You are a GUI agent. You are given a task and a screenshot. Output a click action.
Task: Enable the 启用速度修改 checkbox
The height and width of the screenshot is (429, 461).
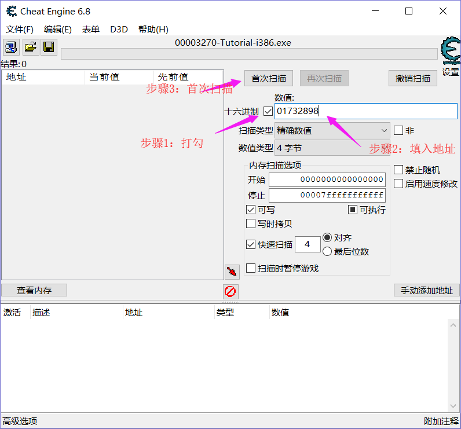[398, 184]
